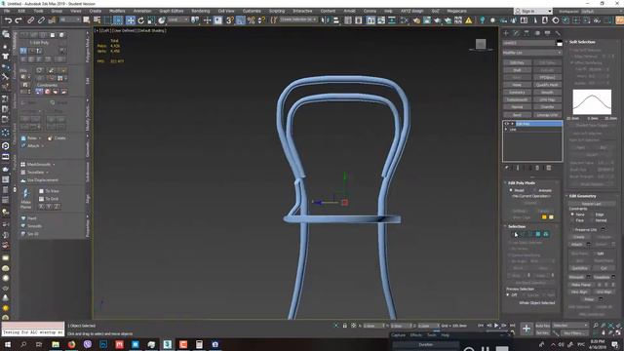
Task: Open the File menu
Action: 7,11
